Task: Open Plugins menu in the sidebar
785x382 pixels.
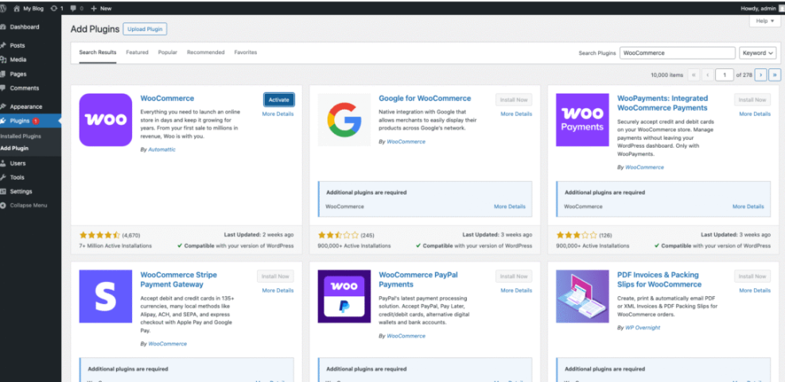Action: (x=30, y=121)
